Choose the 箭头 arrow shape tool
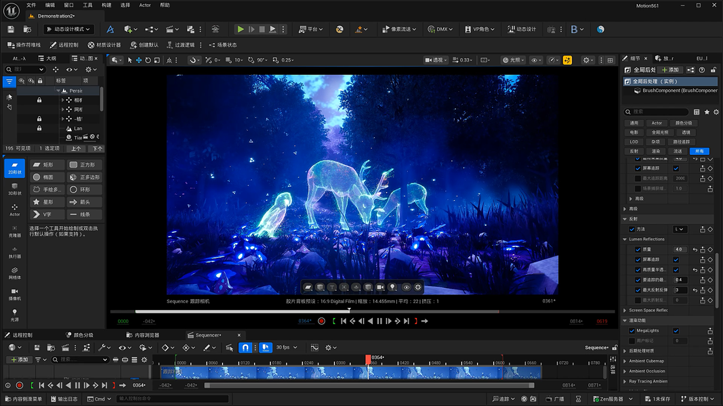This screenshot has width=723, height=406. [x=85, y=202]
